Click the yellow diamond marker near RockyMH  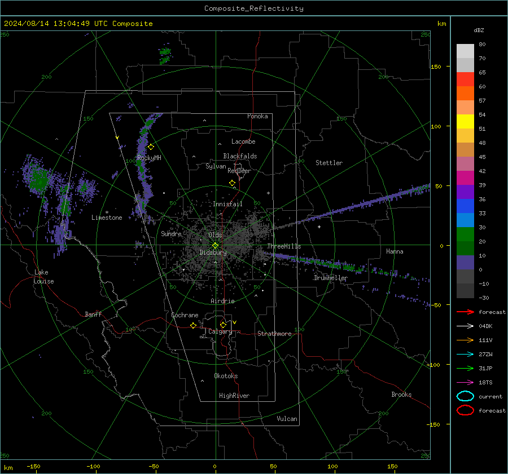[151, 147]
